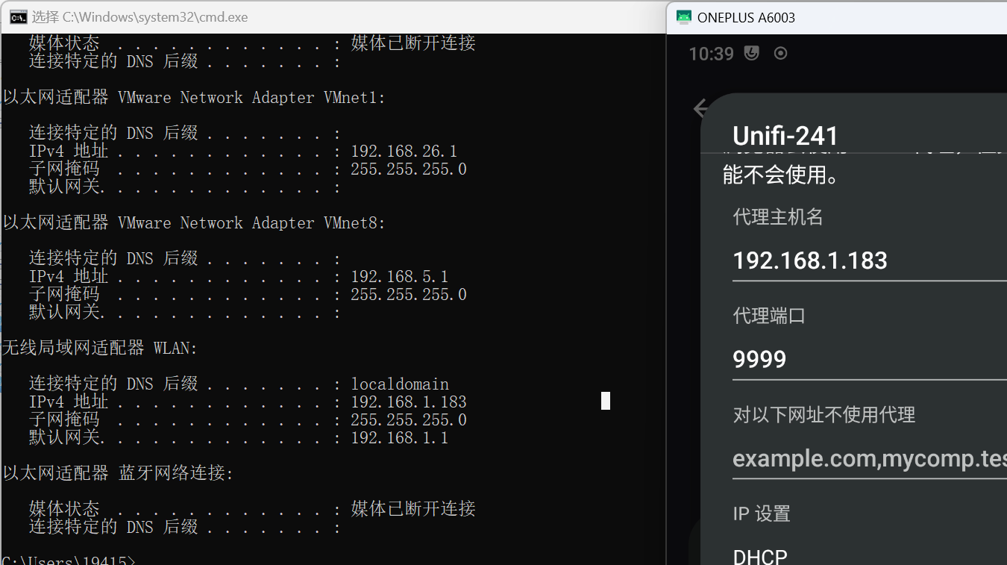This screenshot has width=1007, height=565.
Task: Click the line 以太网适配器 VMware Network Adapter VMnet8:
Action: click(194, 222)
